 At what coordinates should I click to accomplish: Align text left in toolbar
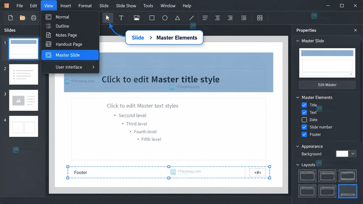coord(205,18)
